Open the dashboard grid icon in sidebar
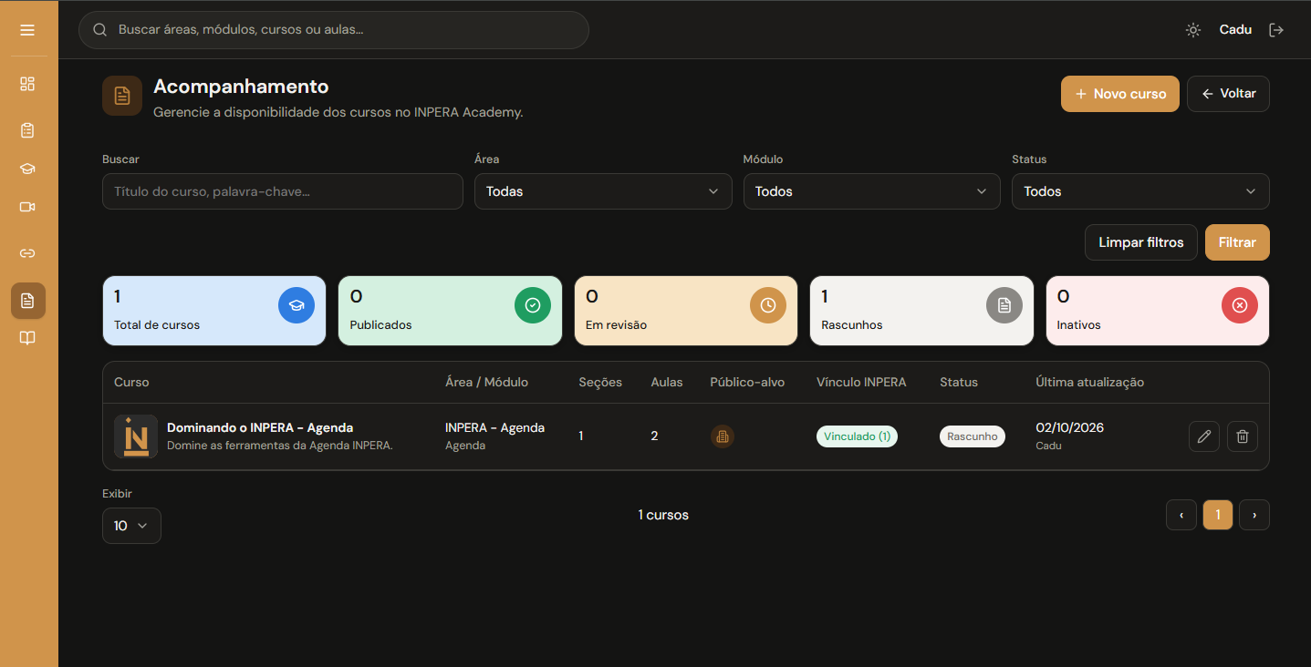This screenshot has height=667, width=1311. (27, 84)
